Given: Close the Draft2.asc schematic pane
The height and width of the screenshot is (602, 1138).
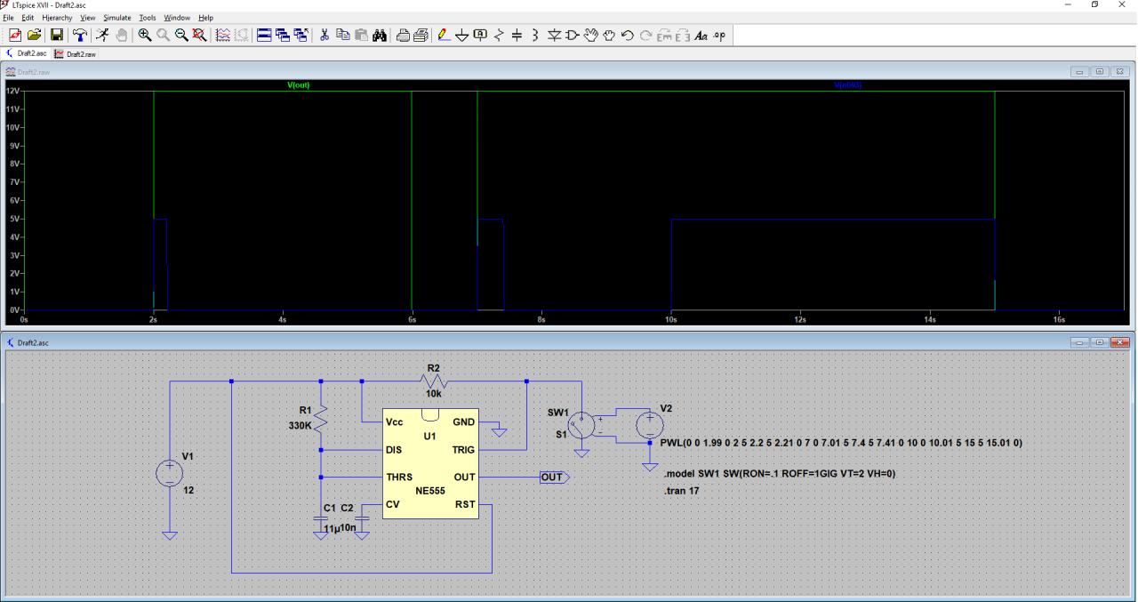Looking at the screenshot, I should 1119,342.
